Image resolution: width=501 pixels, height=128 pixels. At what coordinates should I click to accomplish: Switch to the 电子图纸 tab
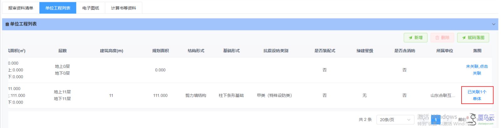90,8
